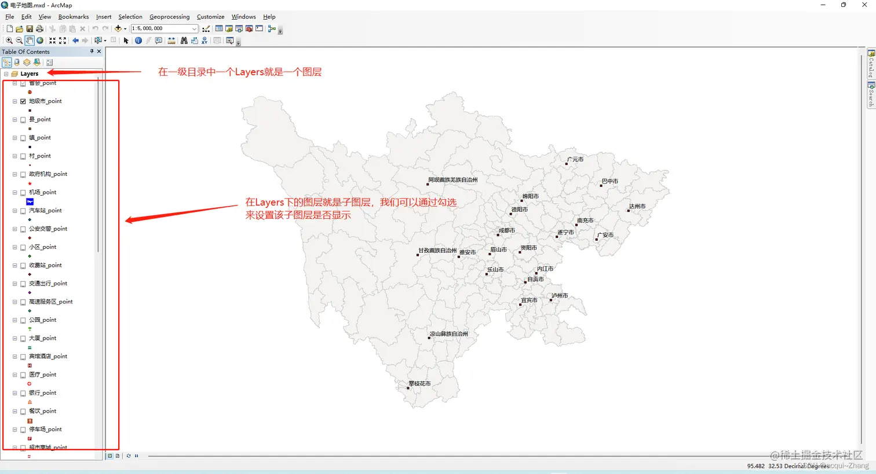Select the Zoom In tool
Image resolution: width=876 pixels, height=474 pixels.
tap(9, 41)
